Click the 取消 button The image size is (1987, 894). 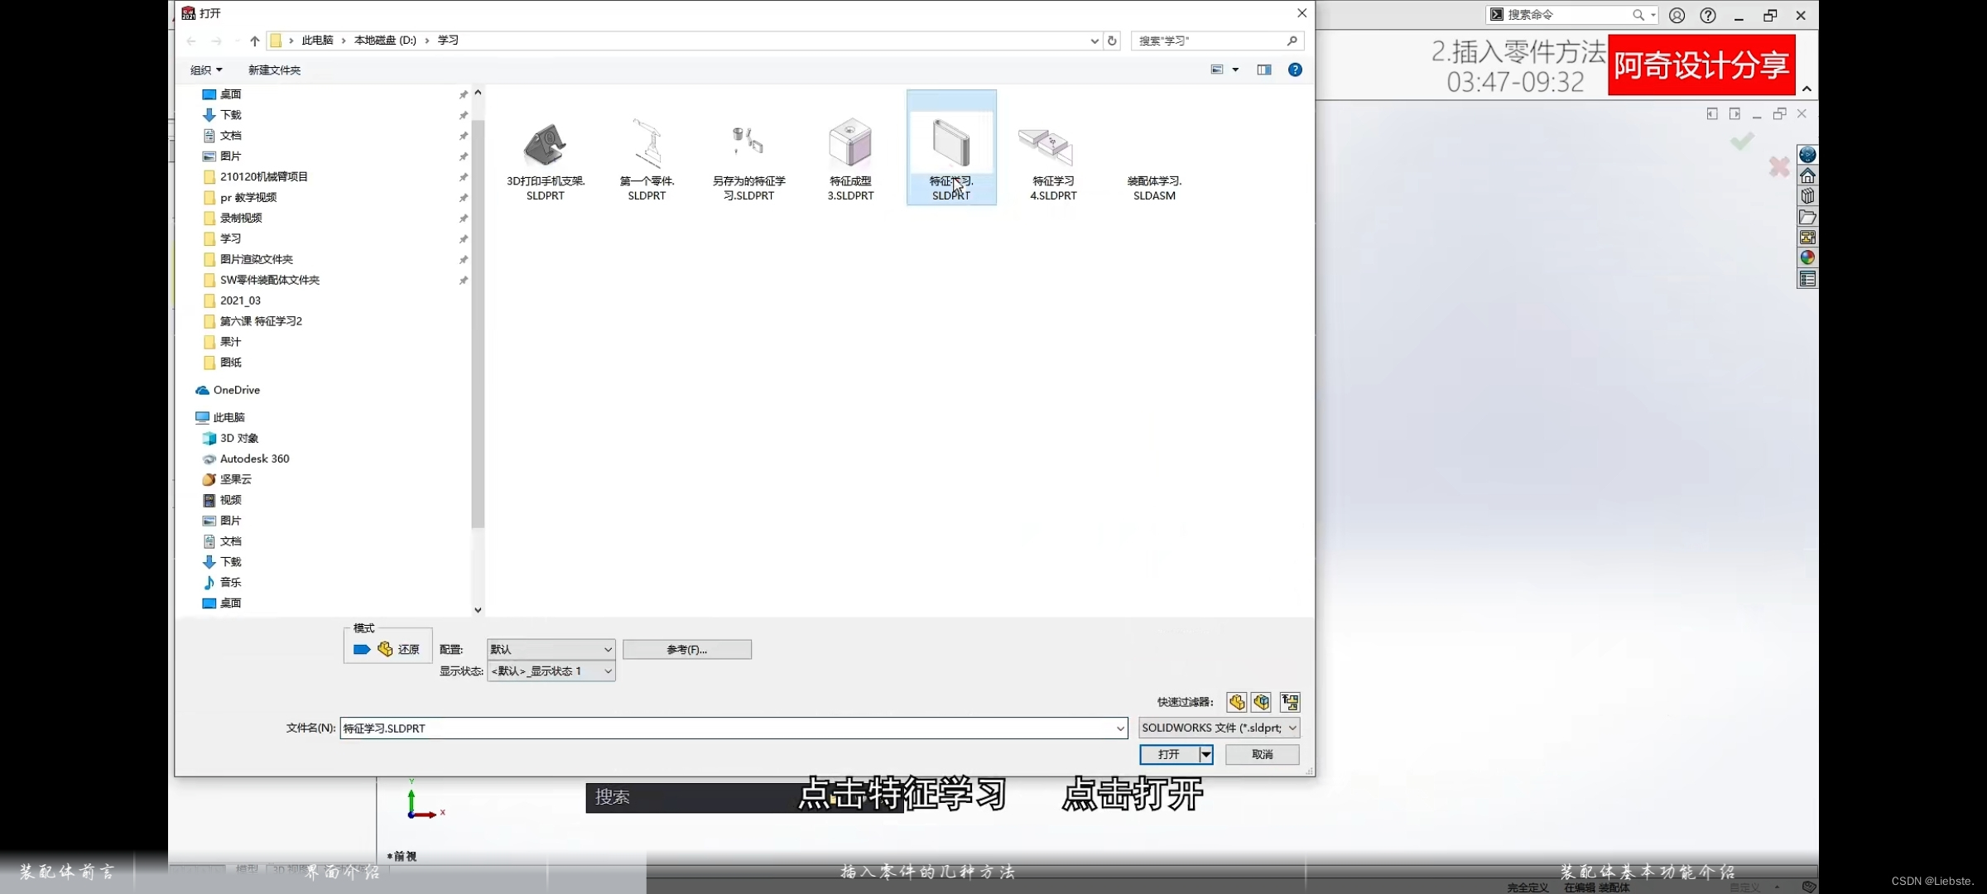1262,754
